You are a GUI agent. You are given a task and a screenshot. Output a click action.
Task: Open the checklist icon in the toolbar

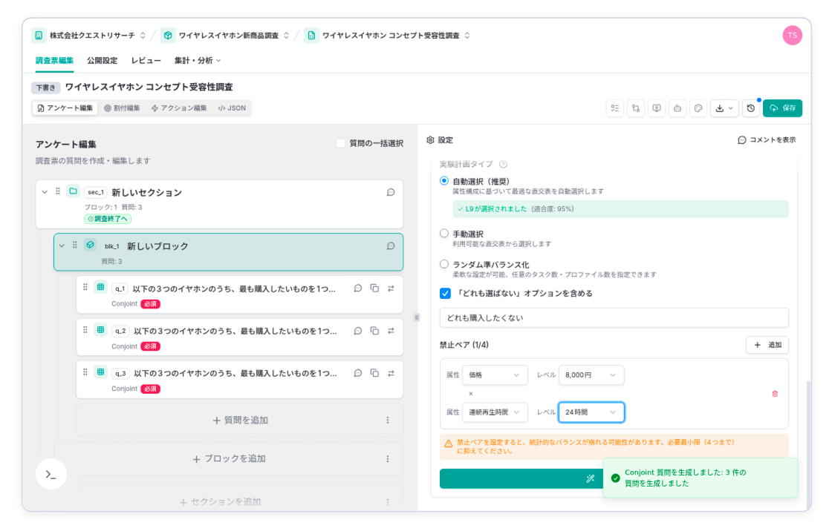[x=615, y=108]
